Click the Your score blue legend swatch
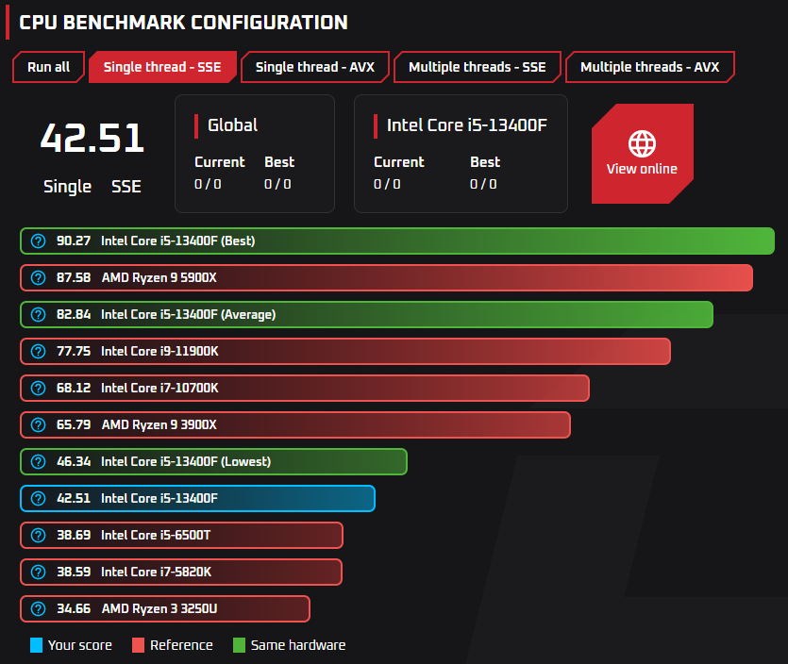 36,645
